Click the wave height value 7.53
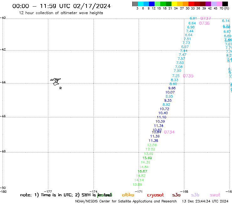This screenshot has height=204, width=232. coord(180,63)
